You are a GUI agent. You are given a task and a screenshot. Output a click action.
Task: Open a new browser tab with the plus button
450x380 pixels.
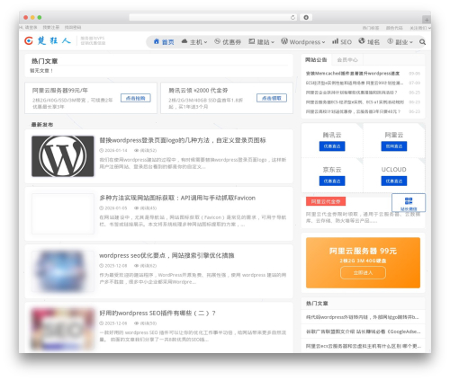point(427,20)
